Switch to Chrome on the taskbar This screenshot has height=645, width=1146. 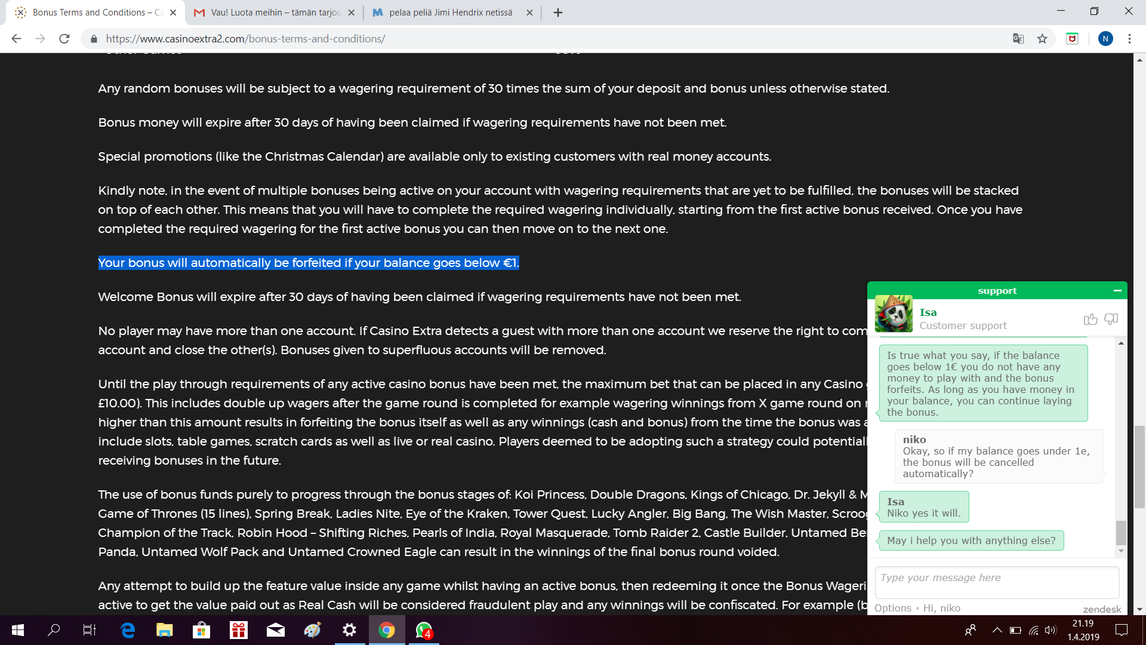point(387,630)
